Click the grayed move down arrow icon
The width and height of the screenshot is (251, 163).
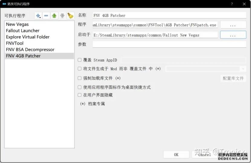click(x=62, y=16)
